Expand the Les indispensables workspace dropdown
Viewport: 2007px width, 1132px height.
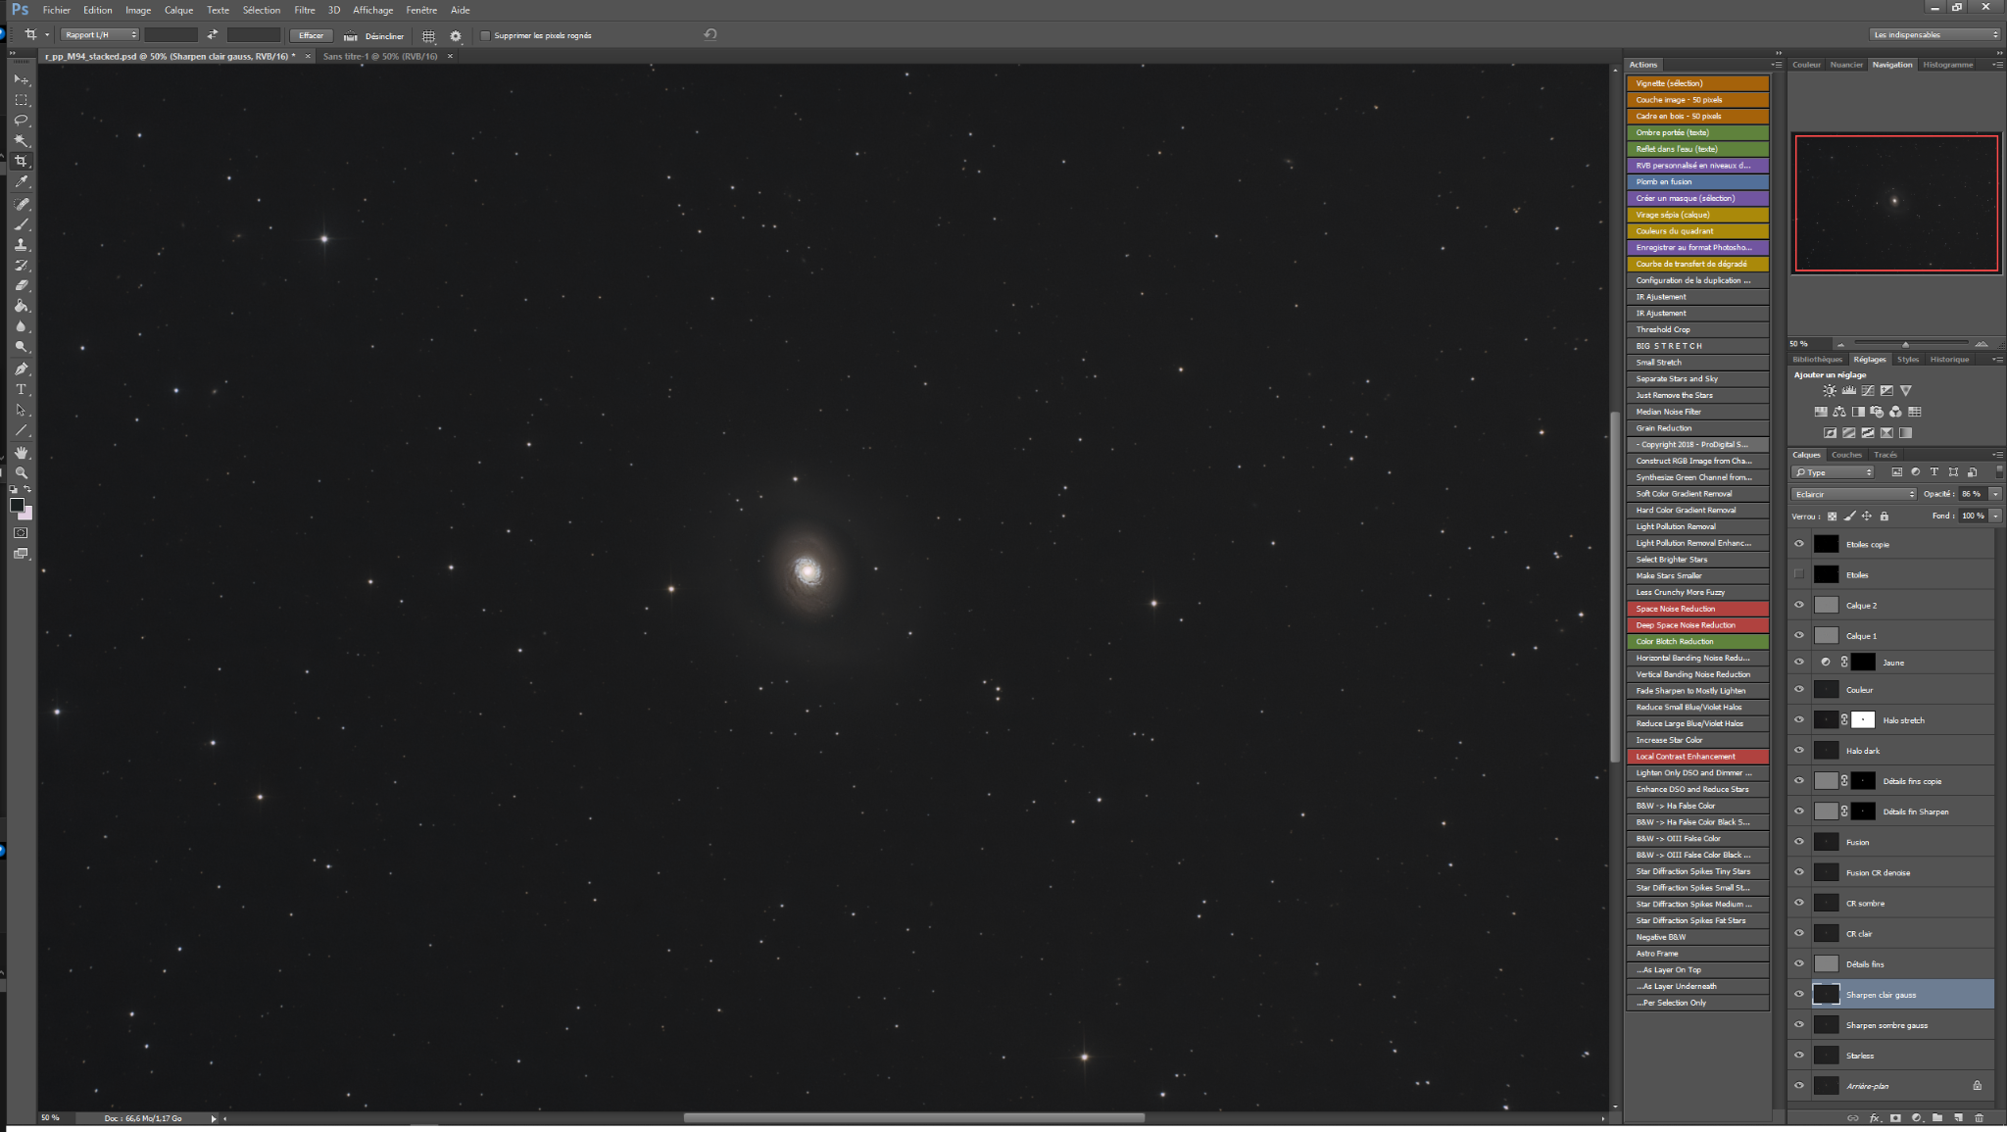coord(1934,34)
